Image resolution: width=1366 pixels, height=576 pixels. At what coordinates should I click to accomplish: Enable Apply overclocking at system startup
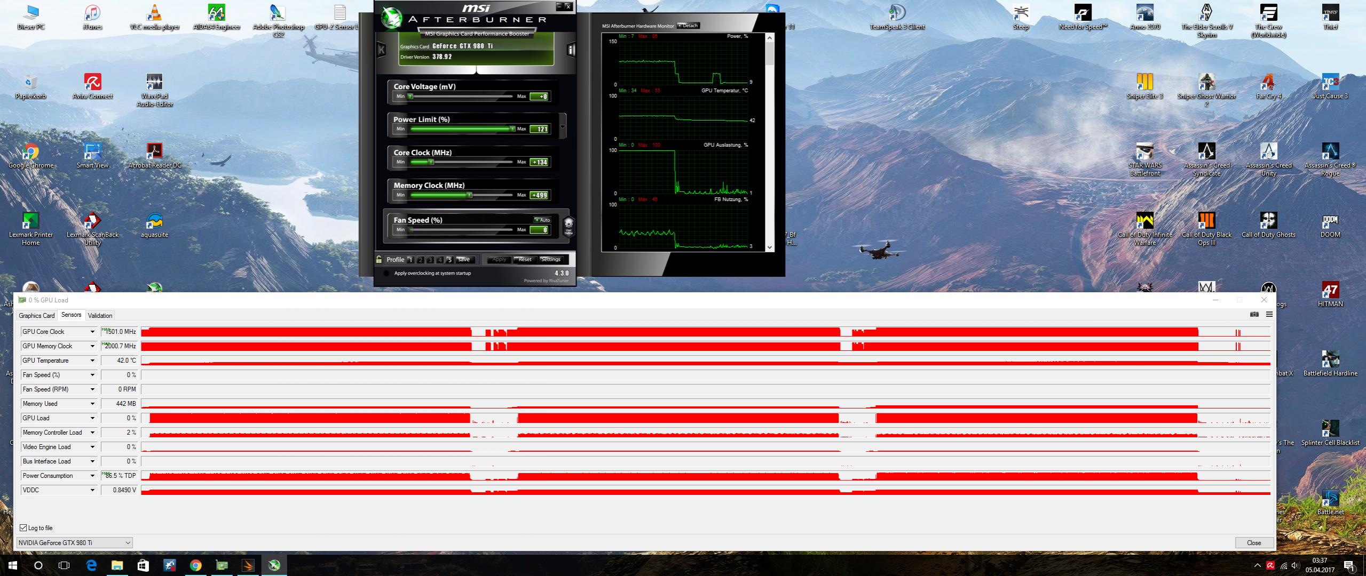tap(386, 274)
